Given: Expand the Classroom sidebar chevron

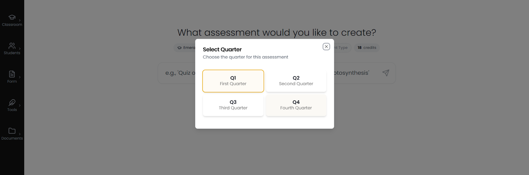Looking at the screenshot, I should (x=20, y=20).
